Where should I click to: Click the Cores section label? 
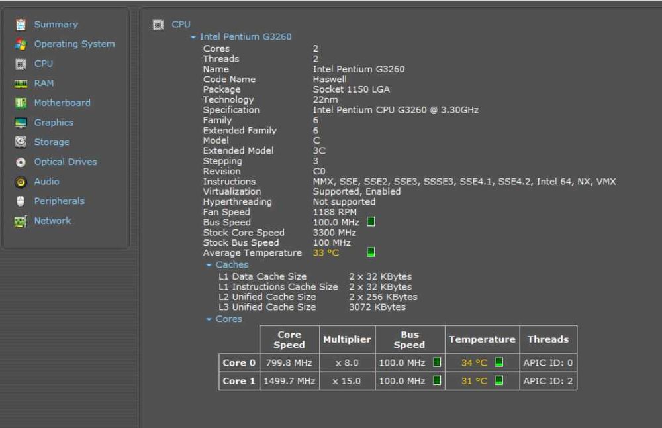pyautogui.click(x=229, y=319)
